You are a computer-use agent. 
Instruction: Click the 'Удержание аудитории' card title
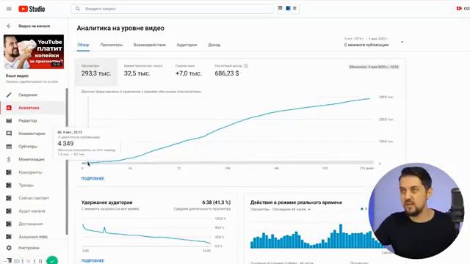(x=106, y=202)
